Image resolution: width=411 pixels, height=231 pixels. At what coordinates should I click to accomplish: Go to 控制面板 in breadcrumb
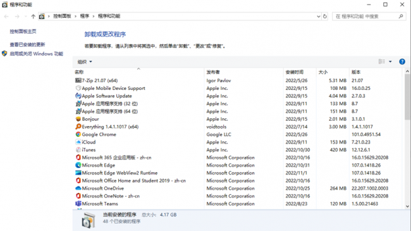62,16
